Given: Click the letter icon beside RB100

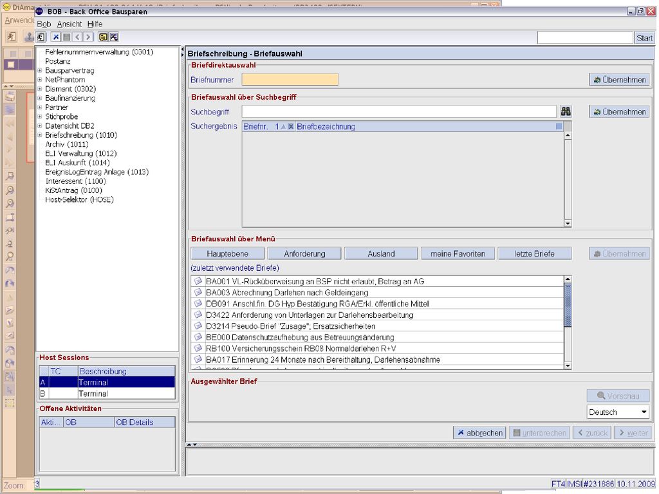Looking at the screenshot, I should click(198, 348).
